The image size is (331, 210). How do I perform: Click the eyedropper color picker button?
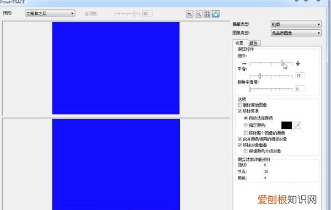point(297,125)
